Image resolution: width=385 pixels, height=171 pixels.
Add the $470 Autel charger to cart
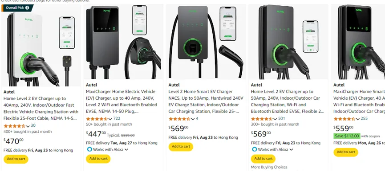pos(16,159)
